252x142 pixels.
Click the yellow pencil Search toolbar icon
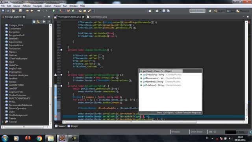[89, 11]
